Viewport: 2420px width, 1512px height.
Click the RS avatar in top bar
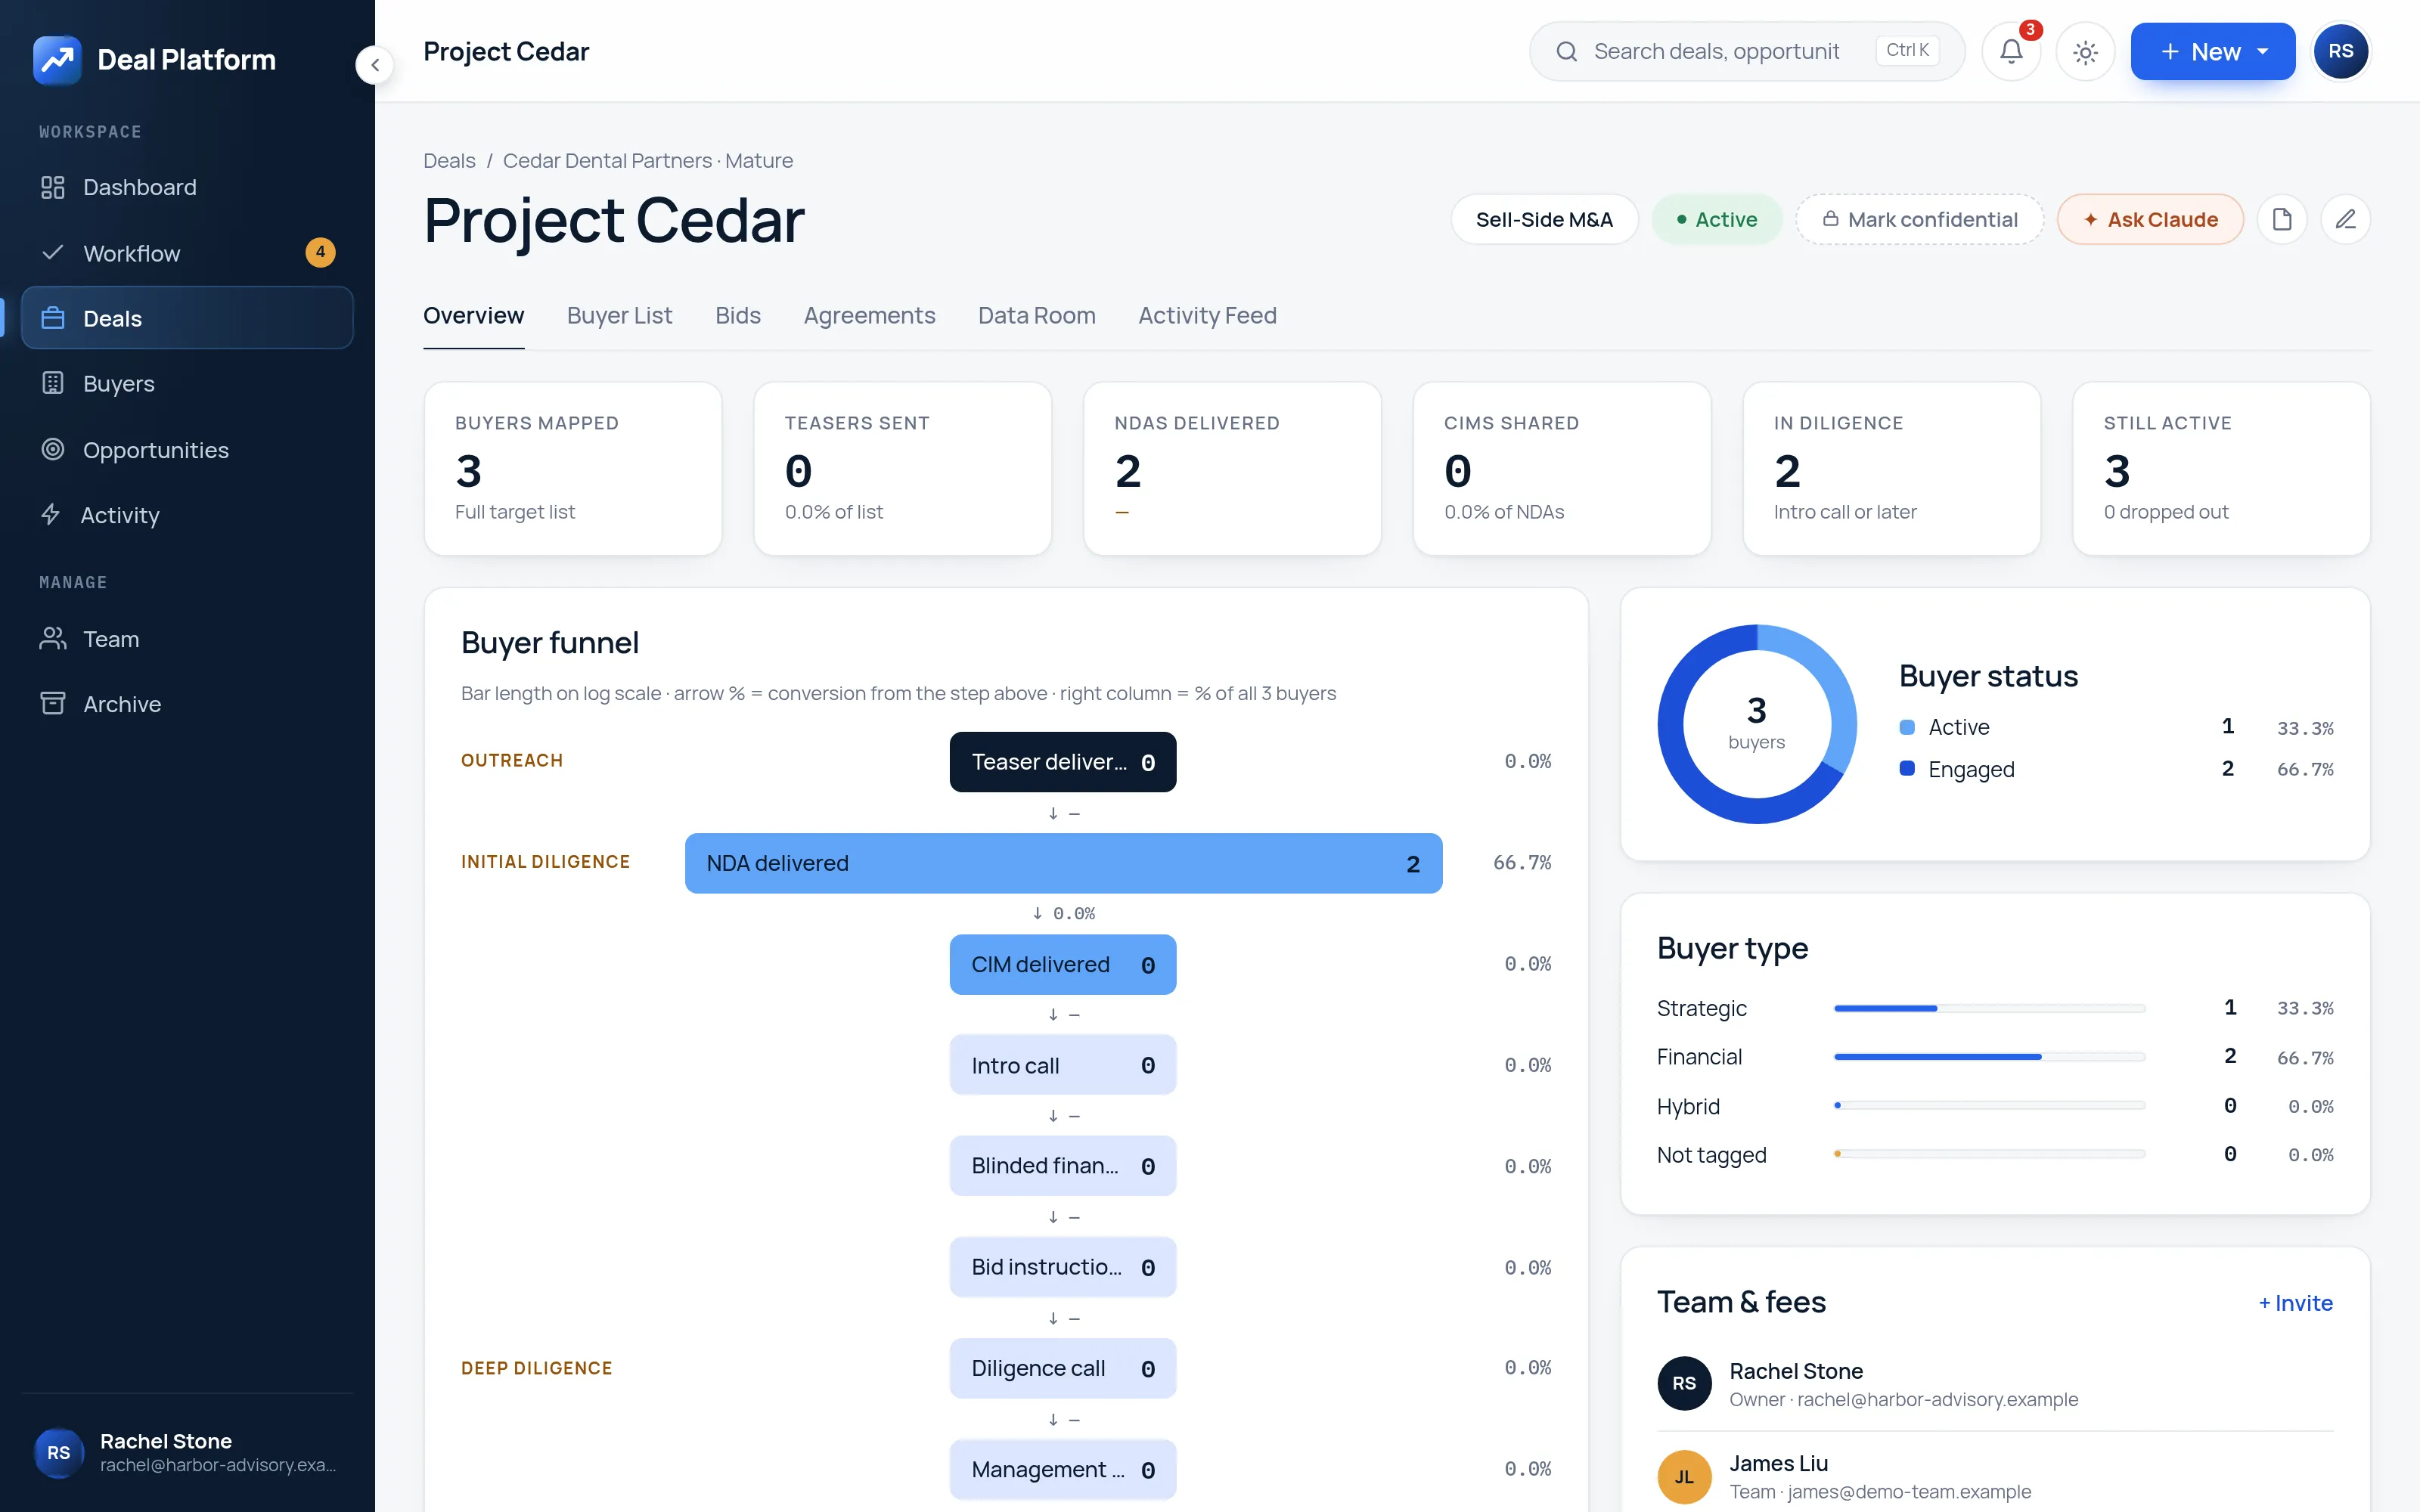2340,51
